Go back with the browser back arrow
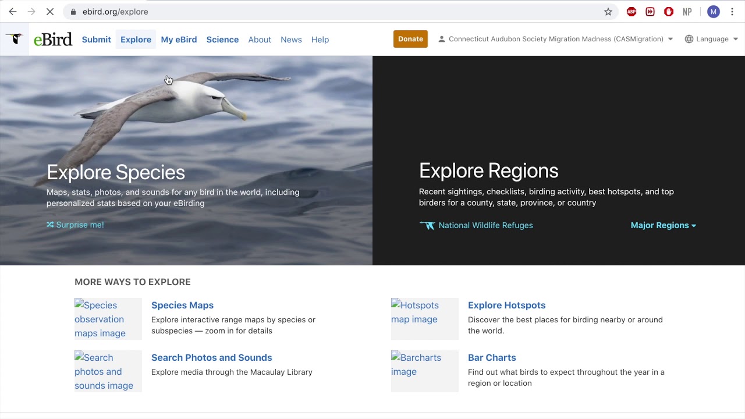The width and height of the screenshot is (745, 419). [13, 12]
